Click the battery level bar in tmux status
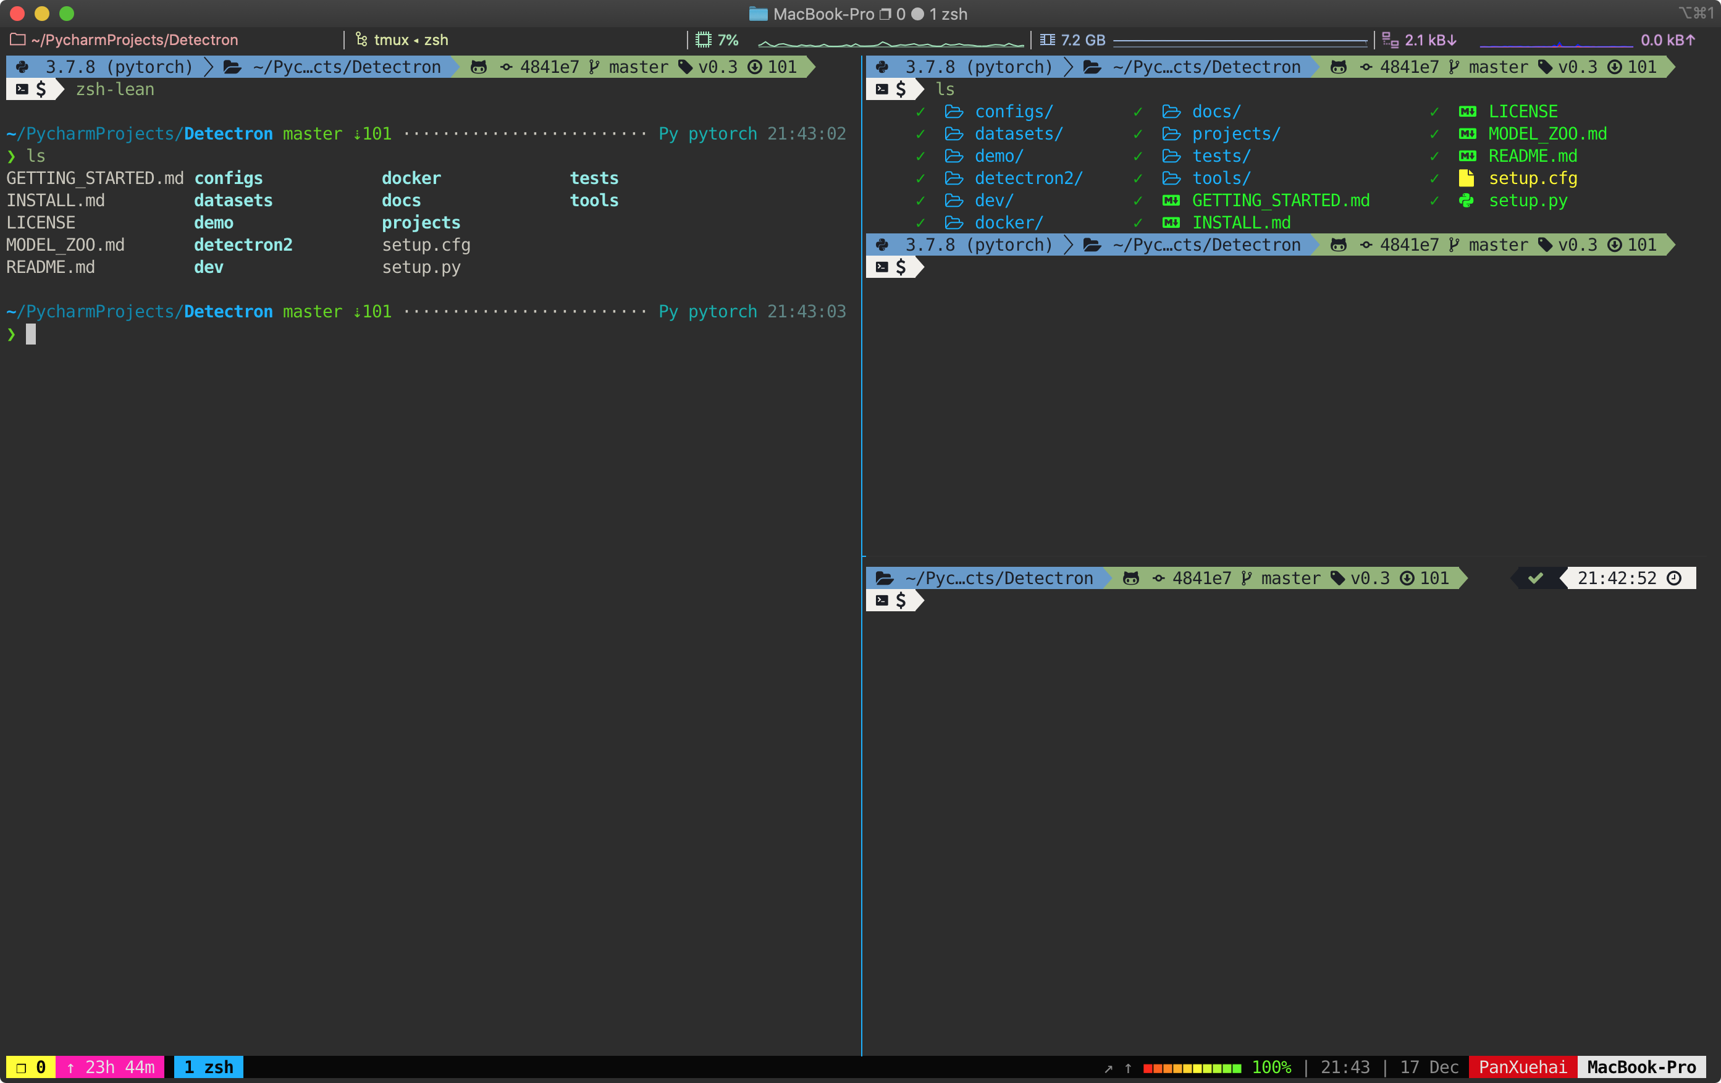This screenshot has width=1721, height=1083. (1192, 1068)
